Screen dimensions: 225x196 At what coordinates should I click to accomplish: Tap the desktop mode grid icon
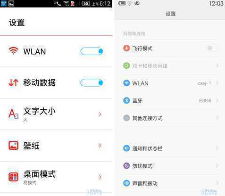(x=13, y=177)
